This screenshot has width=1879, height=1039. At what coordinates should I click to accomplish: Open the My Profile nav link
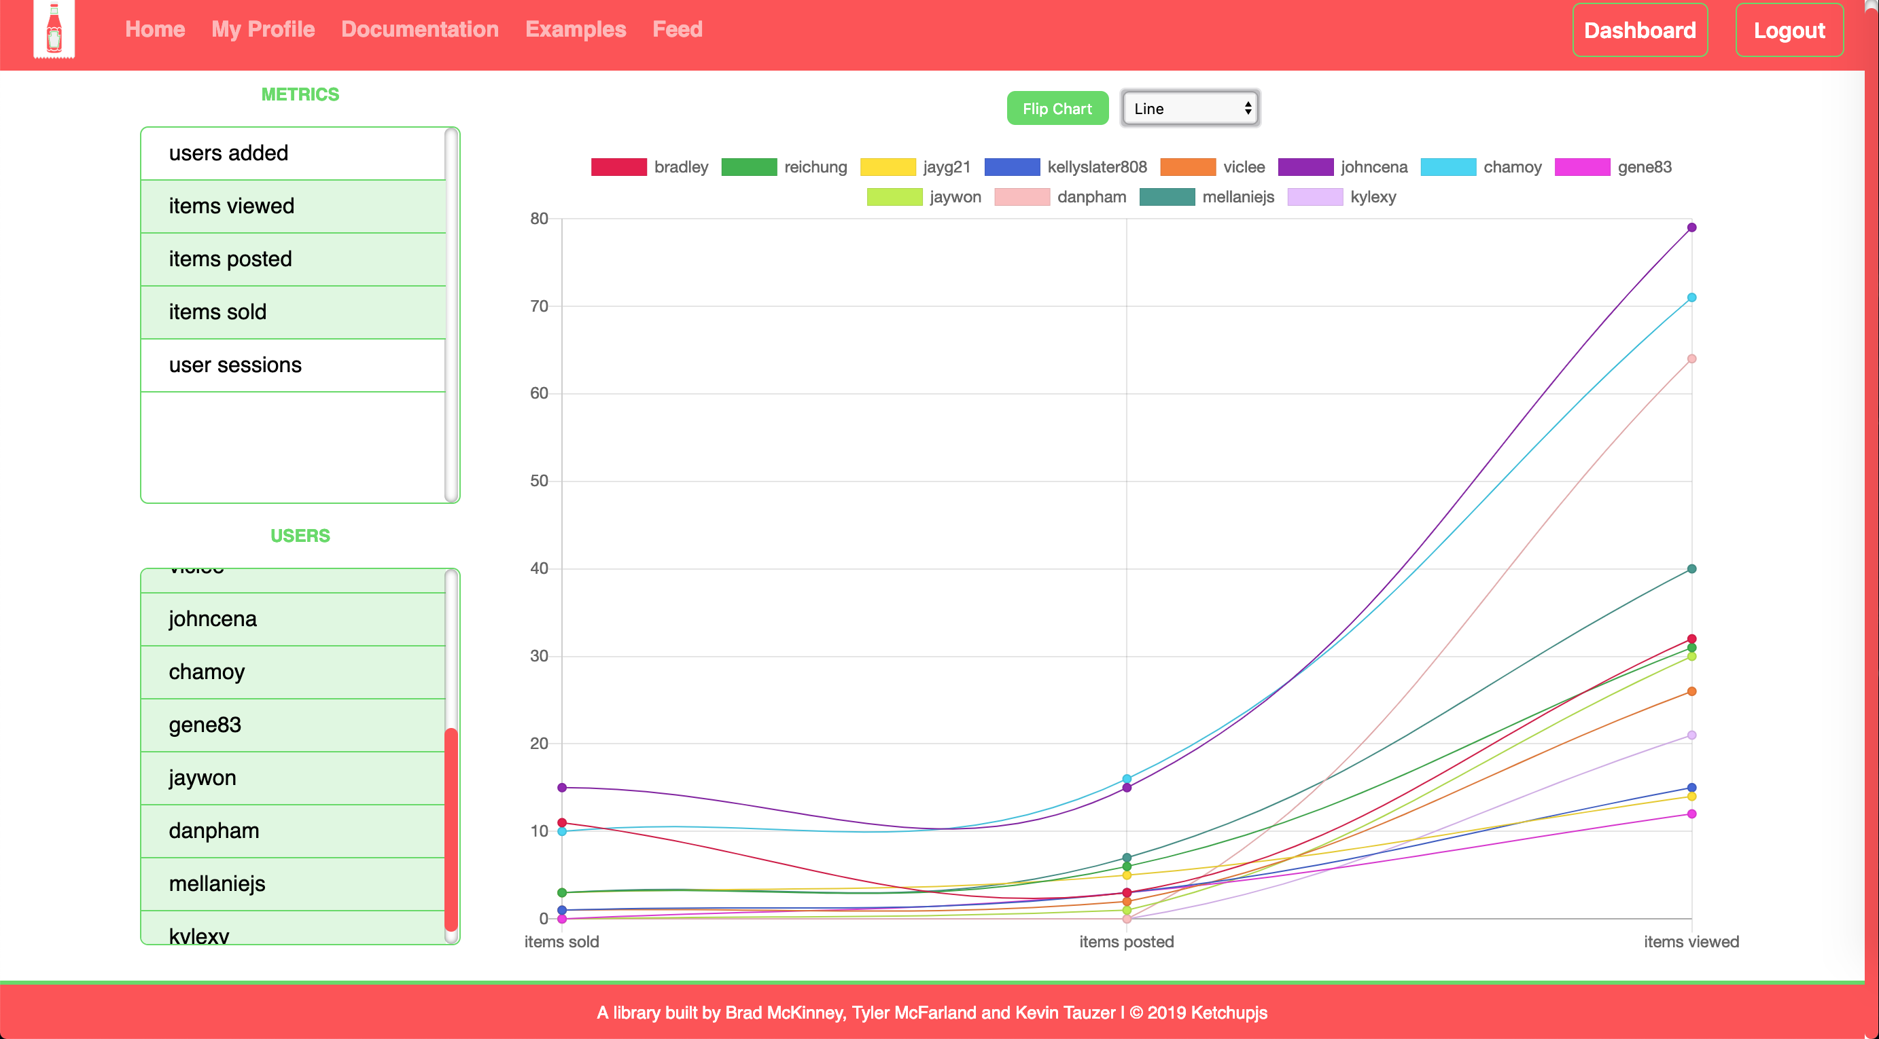tap(262, 29)
